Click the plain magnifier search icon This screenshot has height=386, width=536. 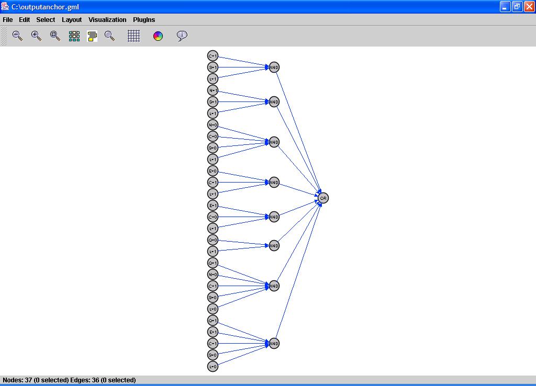[109, 36]
